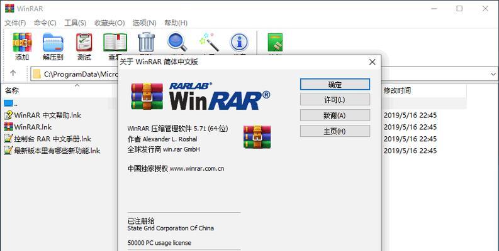Select the parent folder '..' icon
The image size is (499, 251).
pos(9,103)
